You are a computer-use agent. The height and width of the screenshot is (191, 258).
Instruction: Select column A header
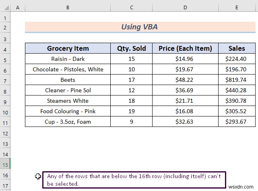18,7
